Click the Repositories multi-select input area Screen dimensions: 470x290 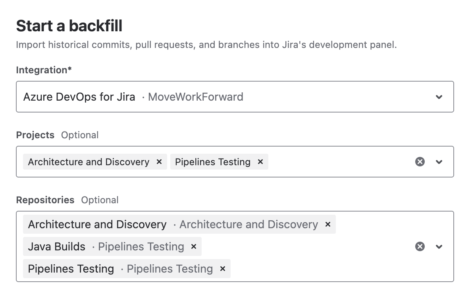point(235,246)
